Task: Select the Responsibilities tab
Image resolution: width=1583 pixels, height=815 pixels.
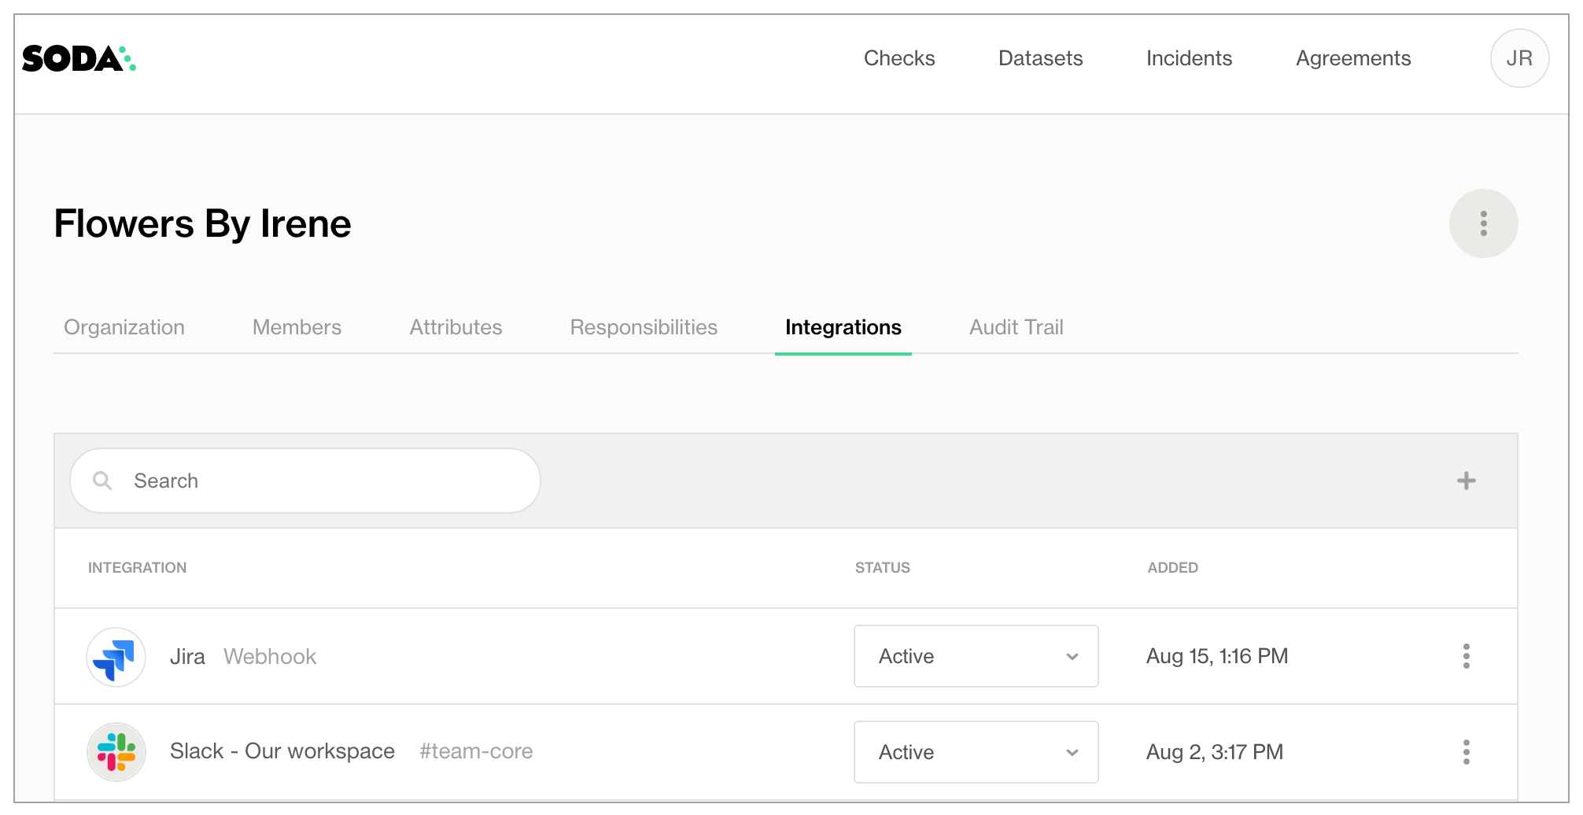Action: (643, 327)
